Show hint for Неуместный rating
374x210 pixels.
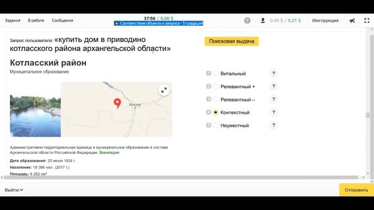tap(273, 125)
